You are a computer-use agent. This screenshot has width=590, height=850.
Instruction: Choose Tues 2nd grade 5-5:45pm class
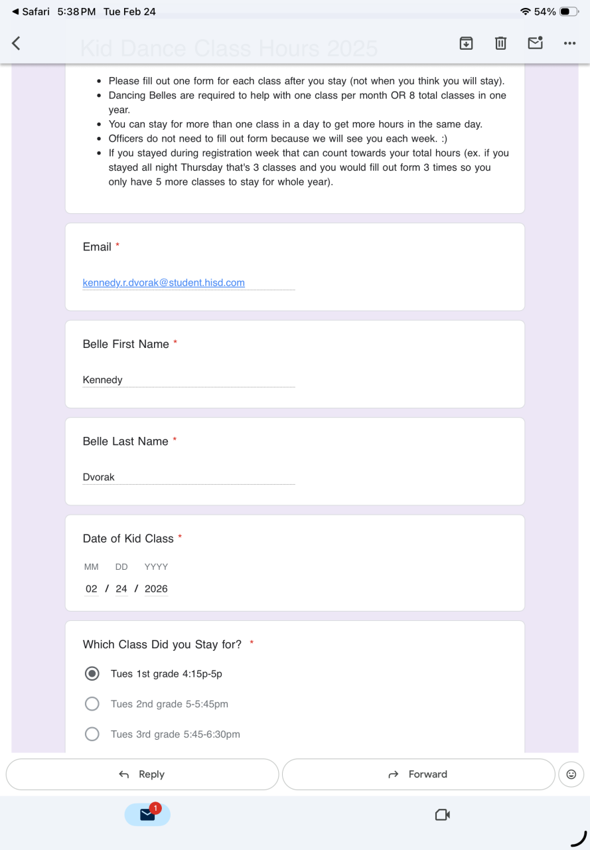coord(92,704)
